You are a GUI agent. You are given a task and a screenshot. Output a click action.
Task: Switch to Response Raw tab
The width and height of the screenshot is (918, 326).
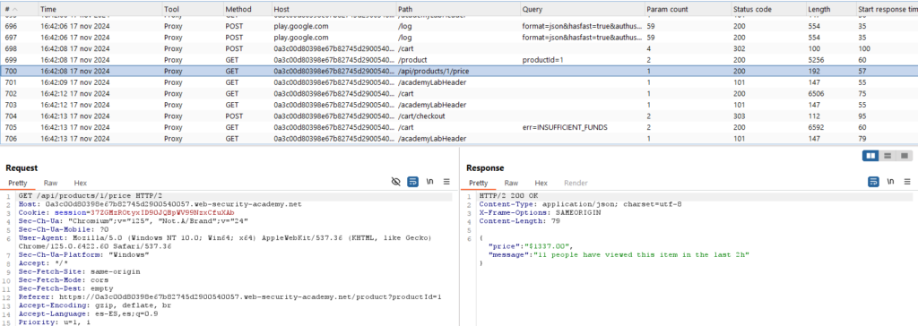point(511,184)
